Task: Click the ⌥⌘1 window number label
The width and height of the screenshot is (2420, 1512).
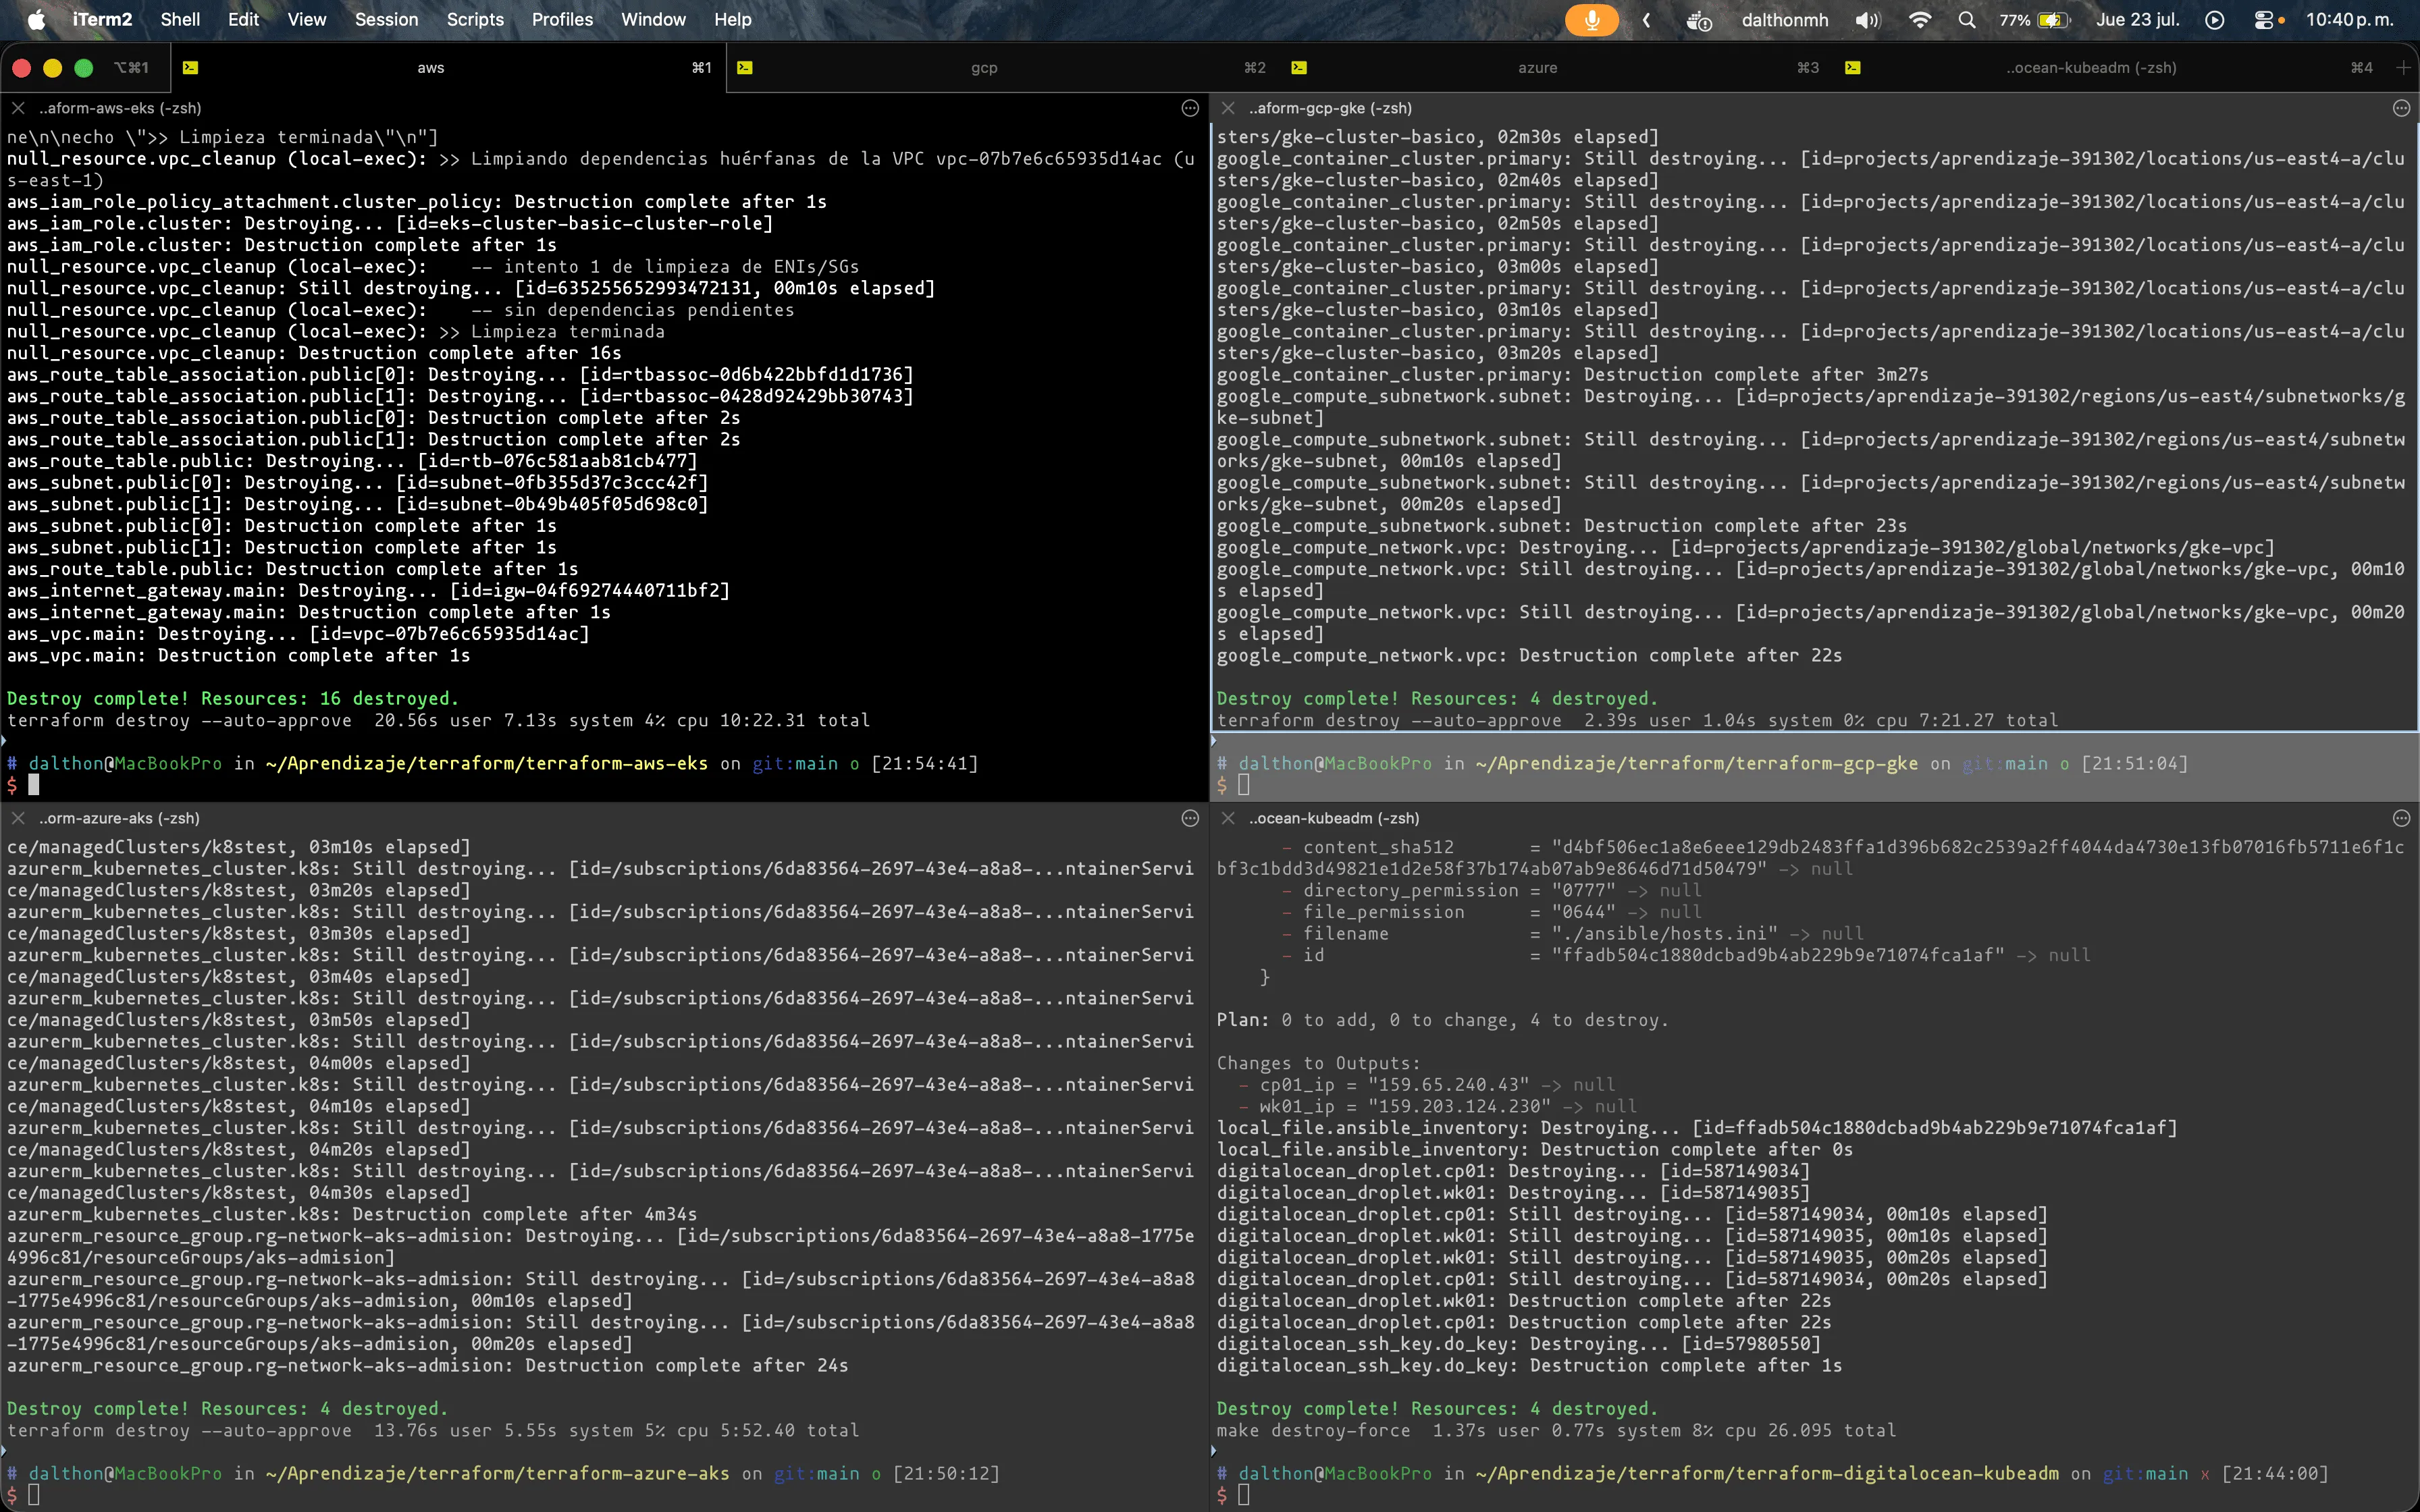Action: coord(131,68)
